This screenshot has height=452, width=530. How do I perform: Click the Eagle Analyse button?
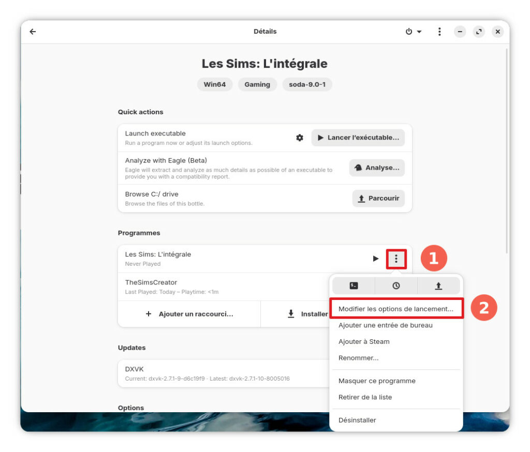(x=377, y=168)
